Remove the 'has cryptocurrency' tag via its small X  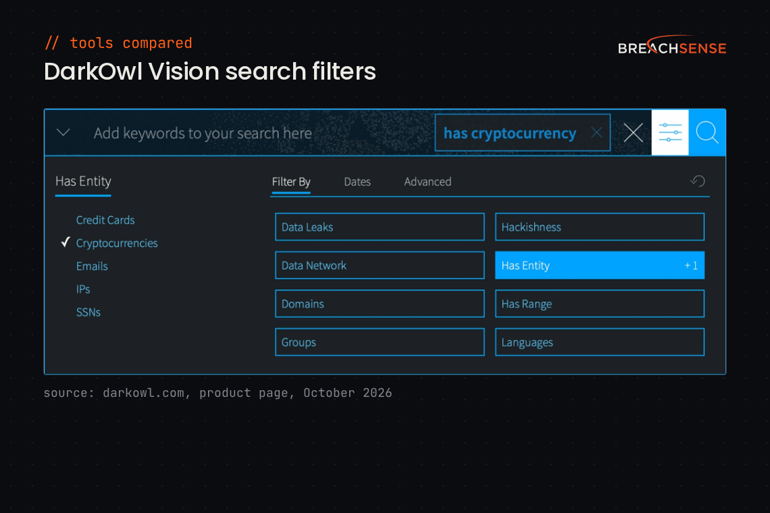596,132
